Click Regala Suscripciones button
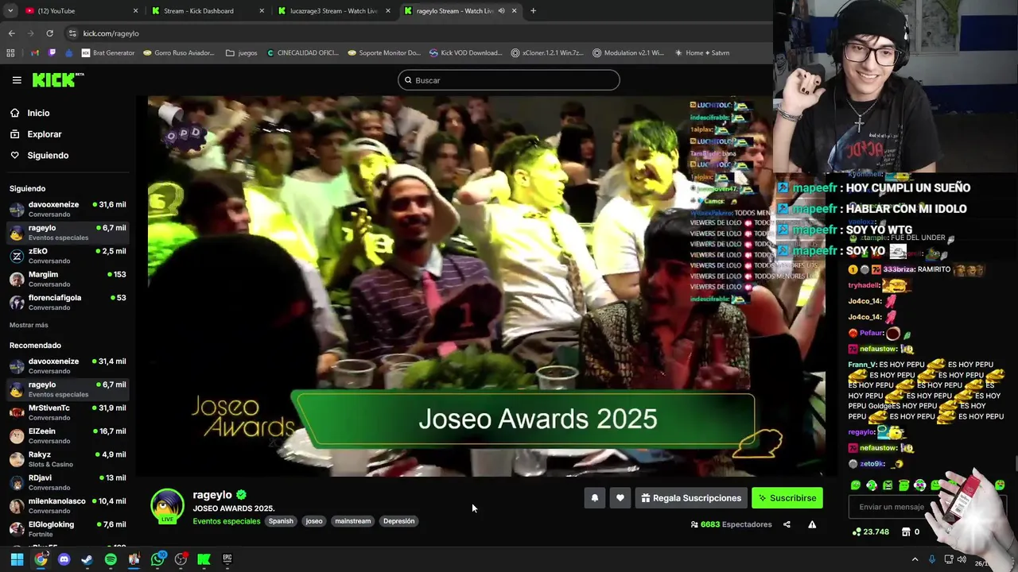This screenshot has width=1018, height=572. coord(691,498)
